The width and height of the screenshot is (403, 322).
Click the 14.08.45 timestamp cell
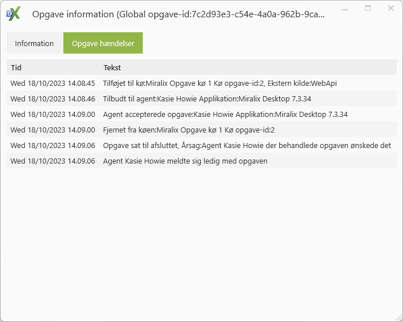pos(52,83)
